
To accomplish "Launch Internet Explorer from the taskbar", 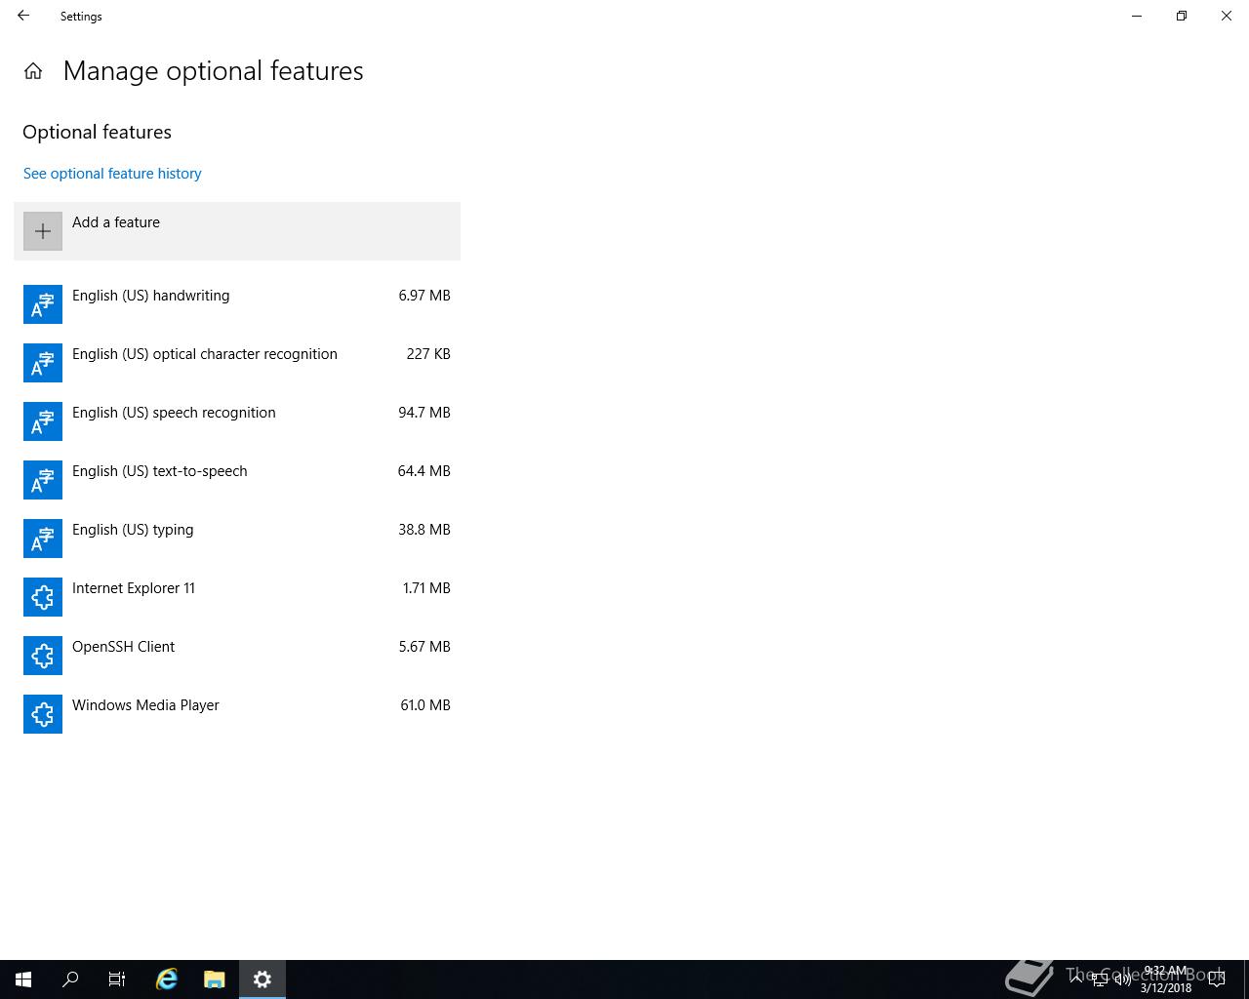I will [167, 979].
